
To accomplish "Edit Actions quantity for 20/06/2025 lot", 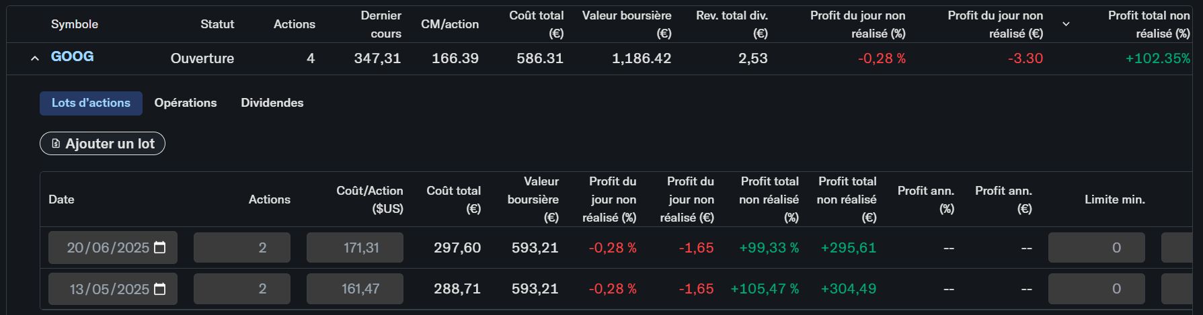I will tap(242, 248).
